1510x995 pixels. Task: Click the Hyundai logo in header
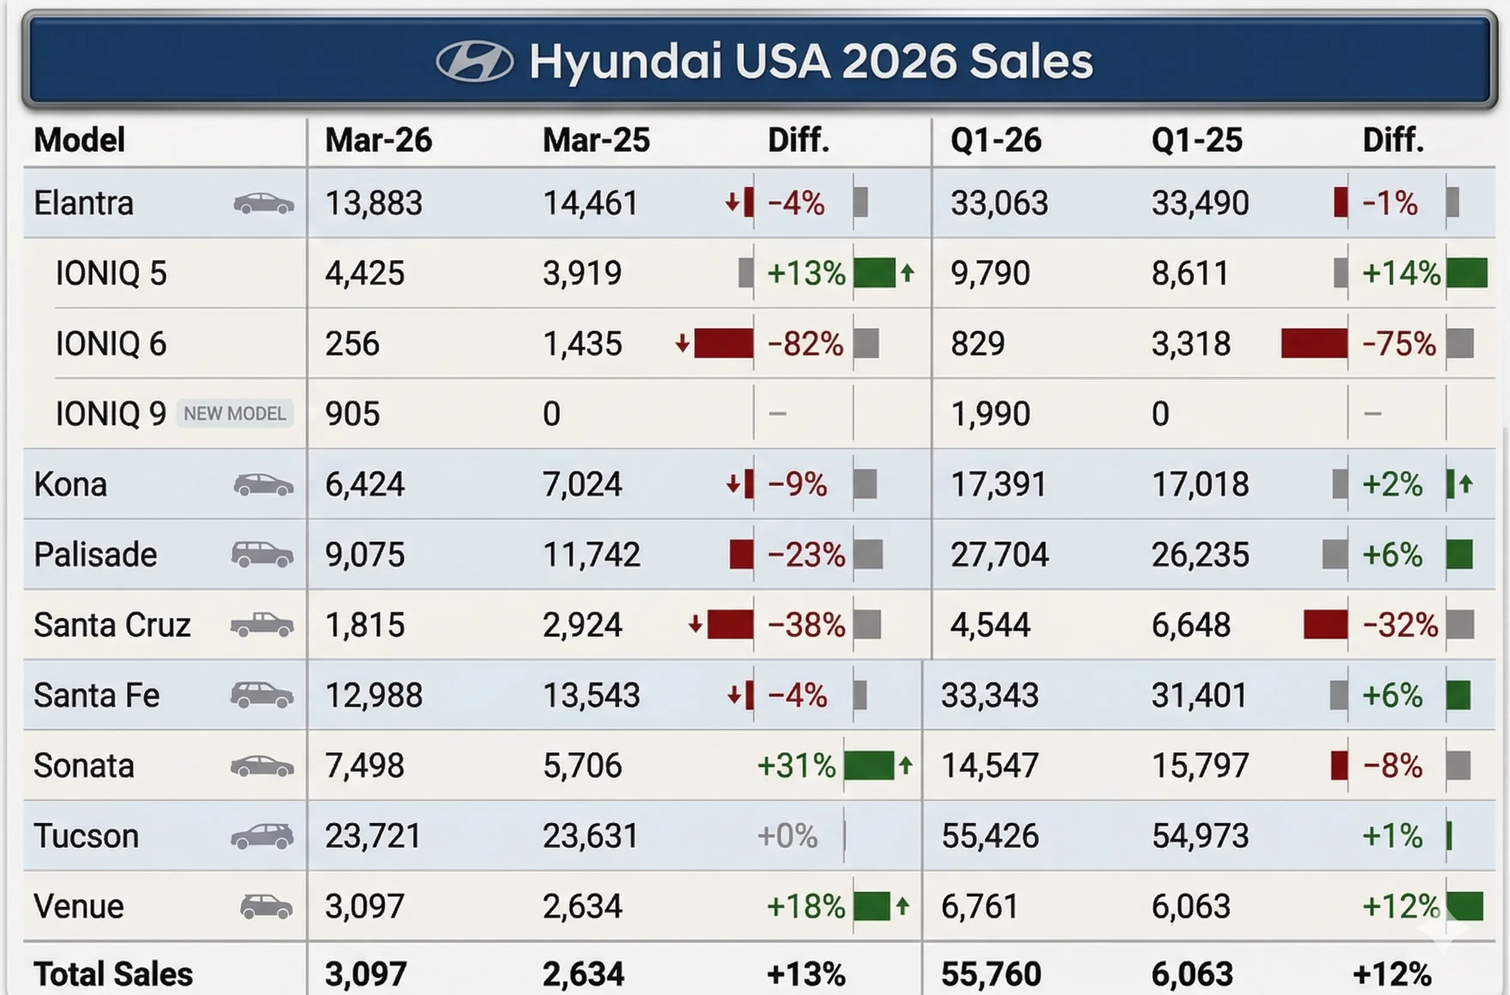point(475,62)
